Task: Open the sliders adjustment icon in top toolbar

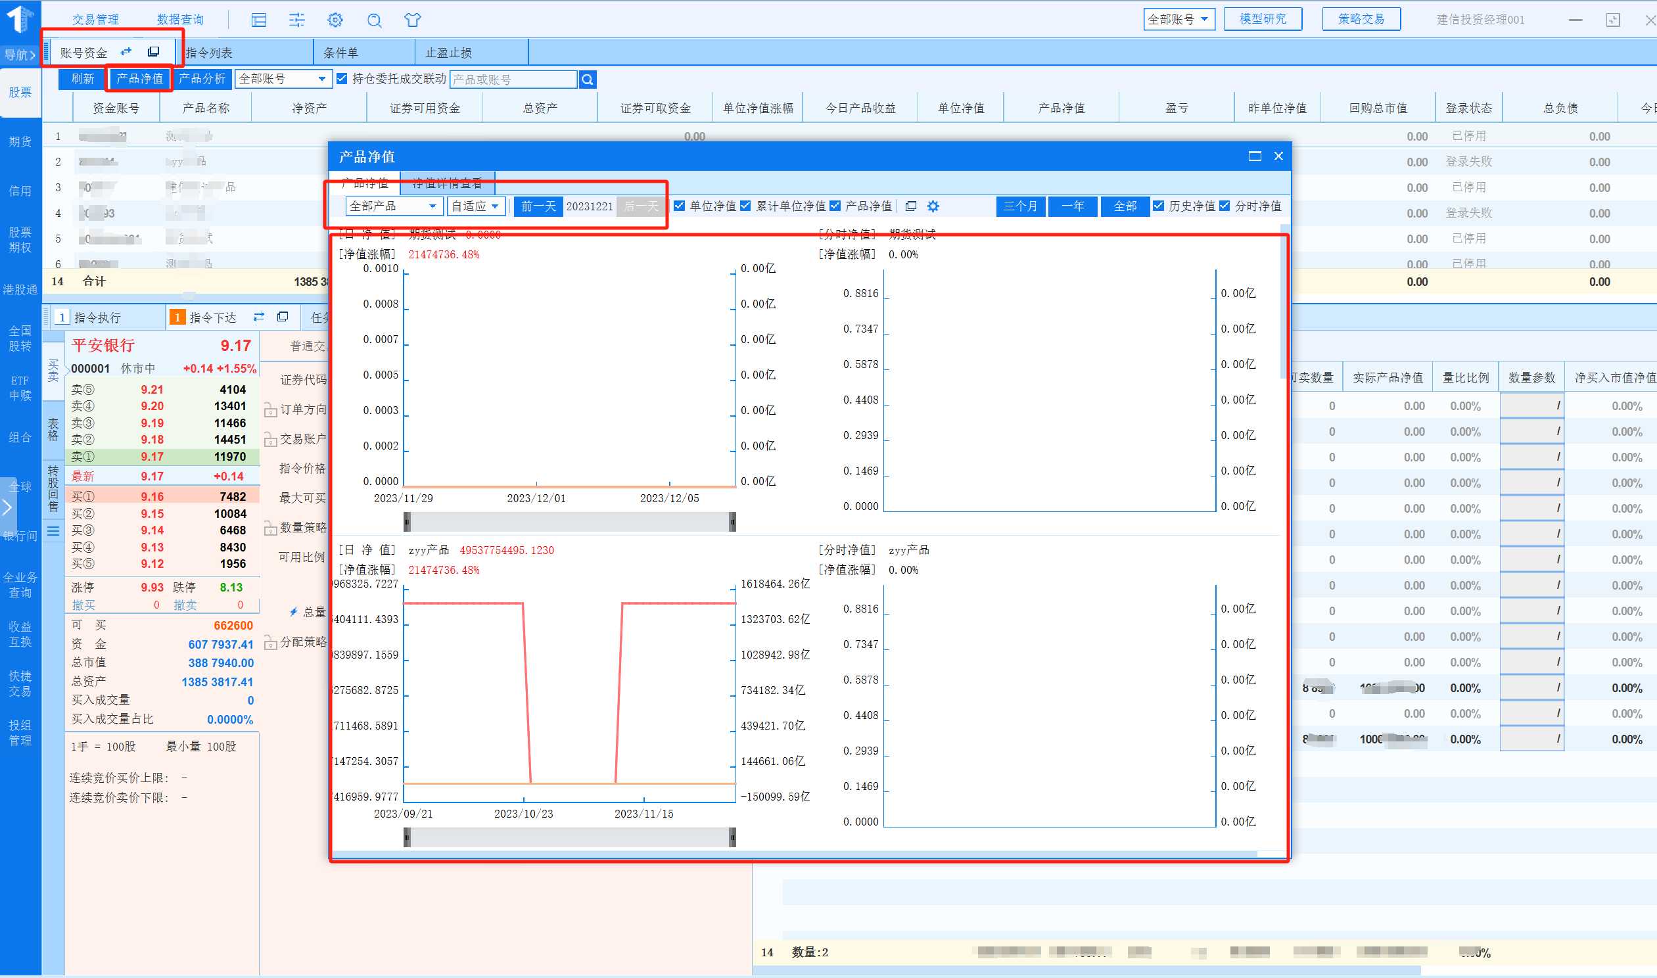Action: pyautogui.click(x=297, y=20)
